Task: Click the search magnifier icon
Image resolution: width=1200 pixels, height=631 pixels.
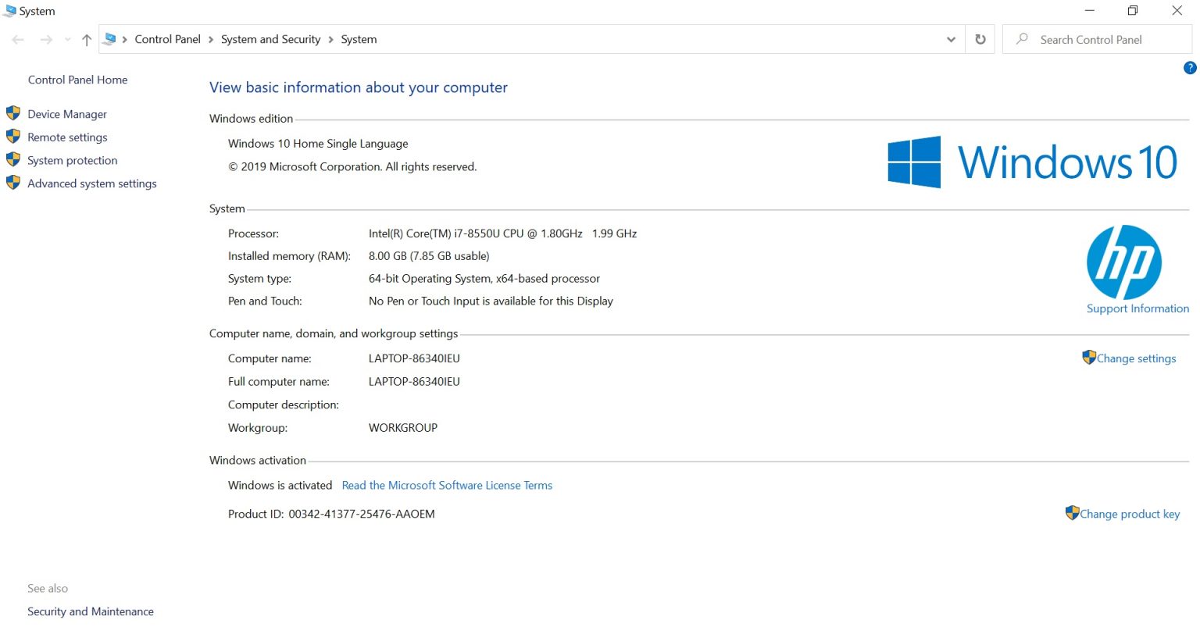Action: (x=1022, y=39)
